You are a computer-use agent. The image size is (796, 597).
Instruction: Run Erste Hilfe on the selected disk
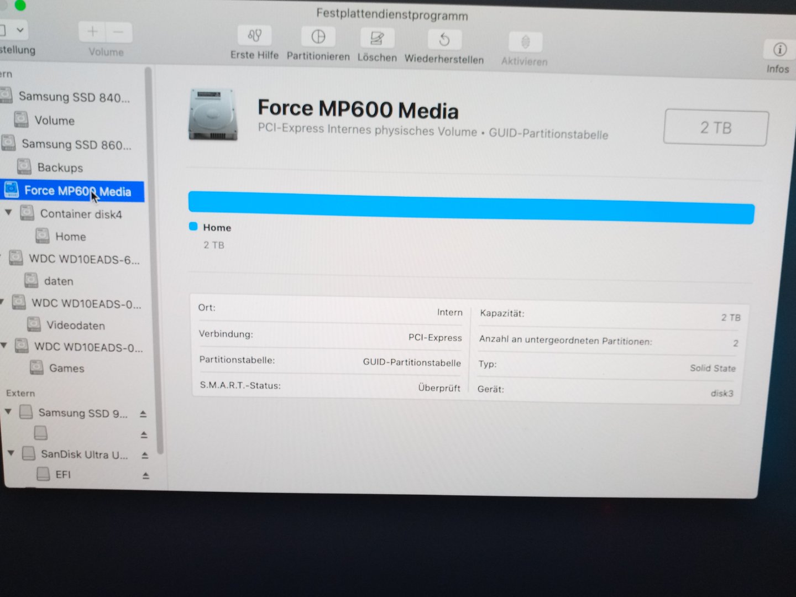(x=254, y=36)
